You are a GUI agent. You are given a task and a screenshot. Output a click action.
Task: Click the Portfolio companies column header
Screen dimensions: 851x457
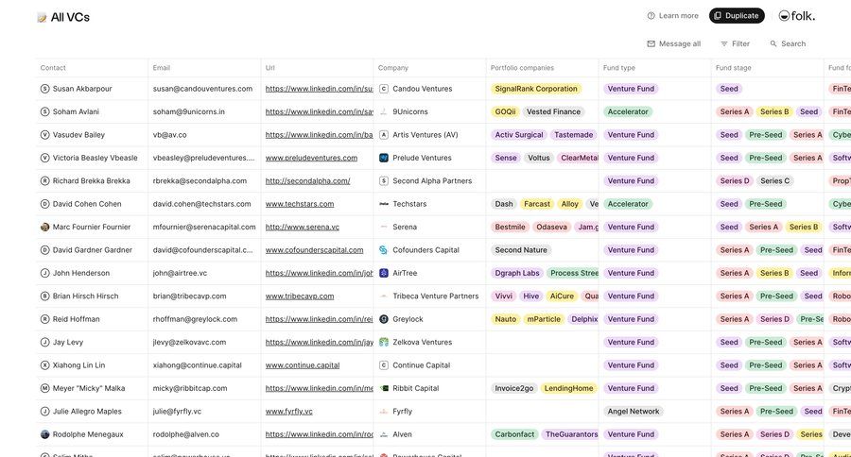pyautogui.click(x=522, y=68)
